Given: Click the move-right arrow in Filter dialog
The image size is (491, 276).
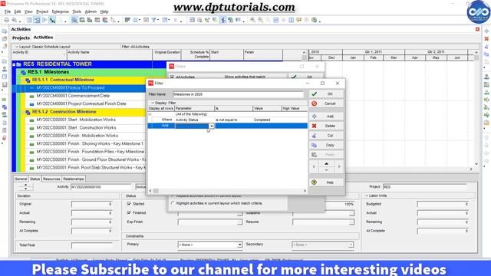Looking at the screenshot, I should click(x=339, y=167).
